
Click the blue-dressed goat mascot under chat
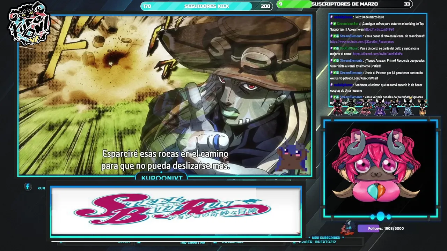[408, 107]
